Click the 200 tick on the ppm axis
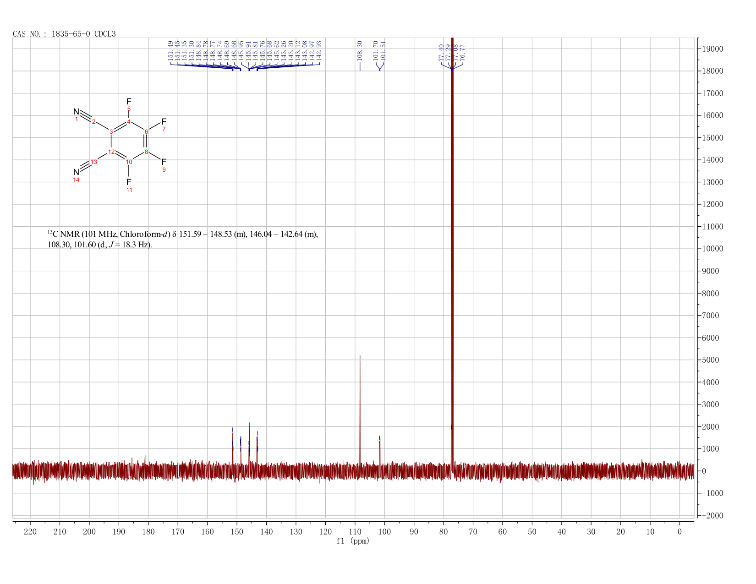This screenshot has height=584, width=756. (89, 531)
